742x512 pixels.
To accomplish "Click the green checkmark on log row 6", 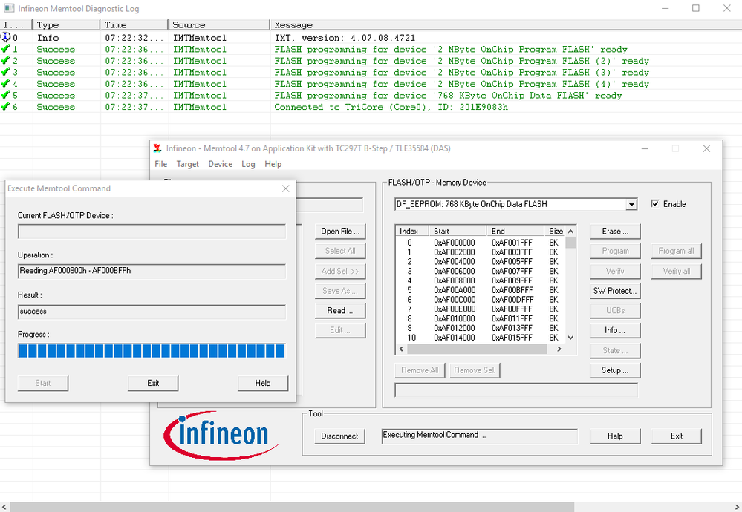I will pos(6,106).
